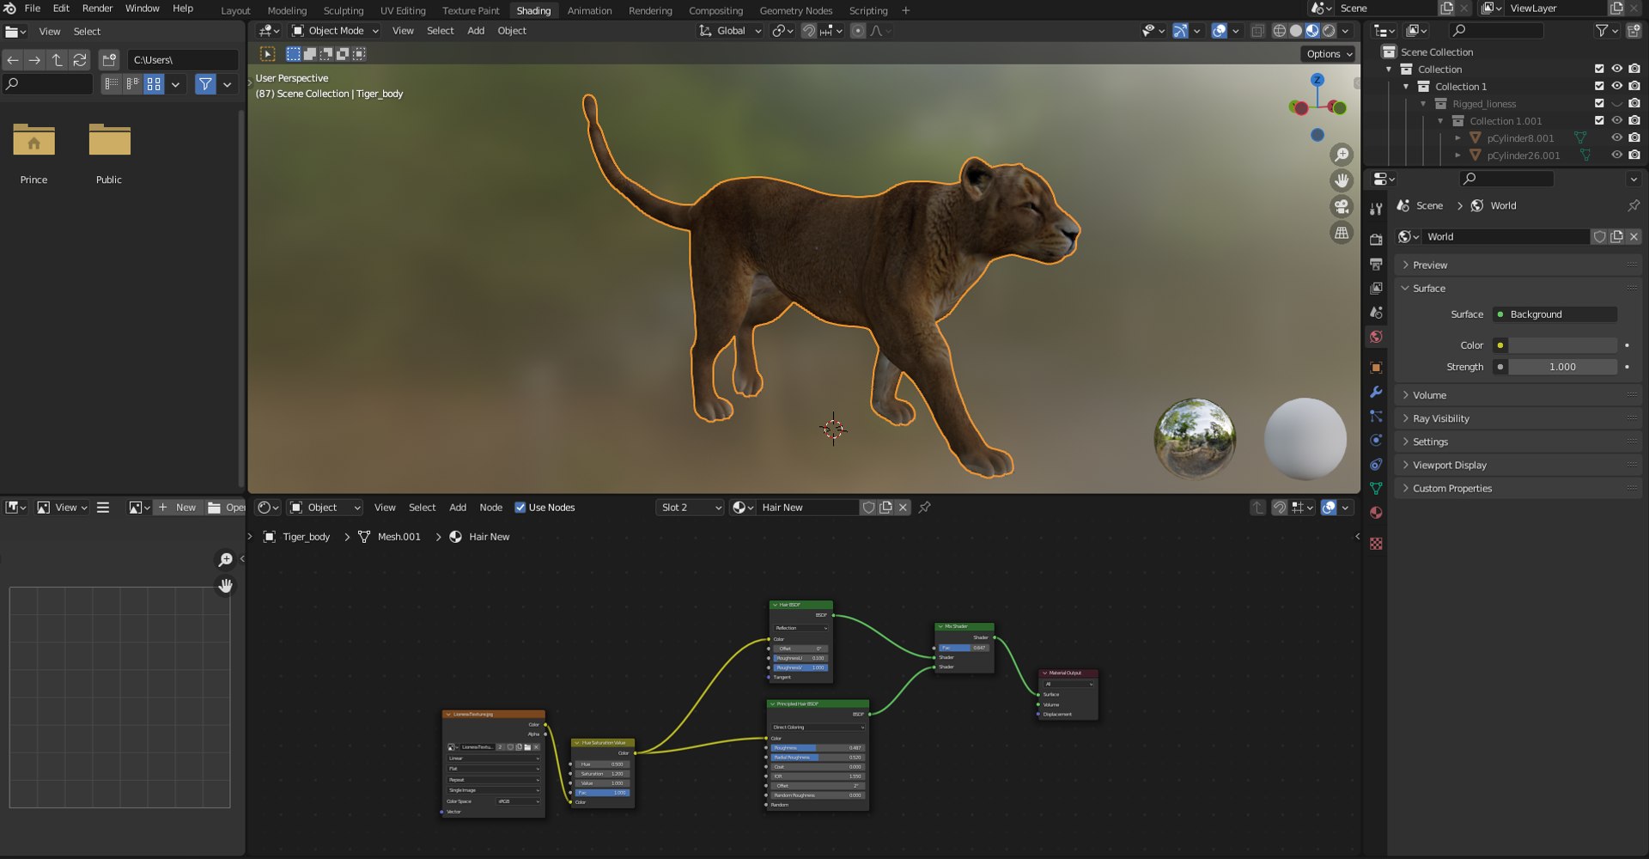Open the Scene properties tab
The height and width of the screenshot is (859, 1649).
pos(1376,313)
